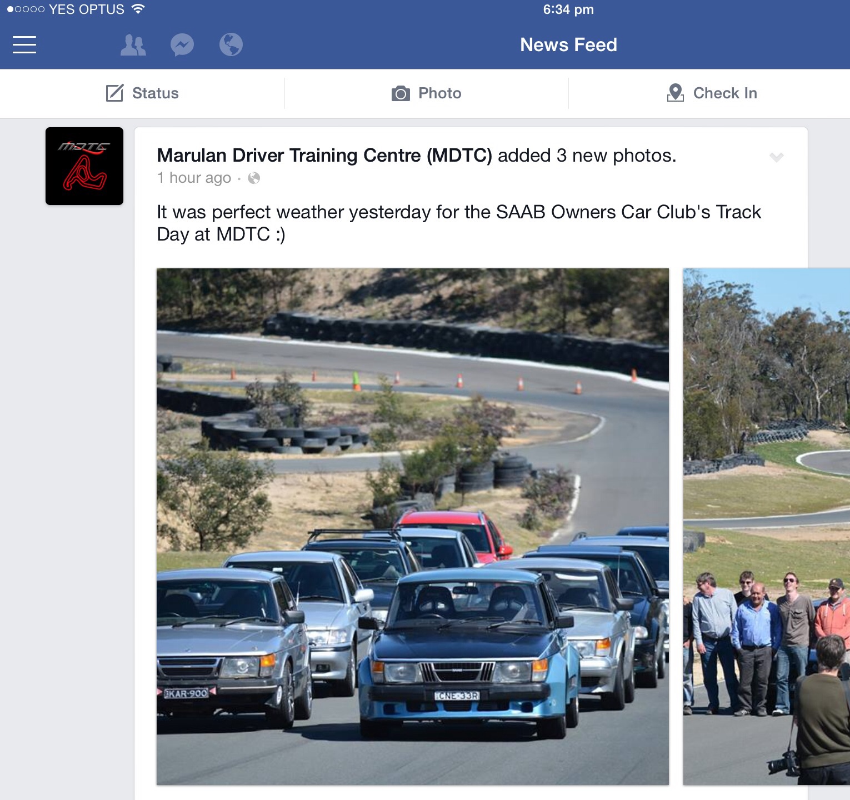Tap the post text about SAAB Track Day
This screenshot has height=800, width=850.
[459, 223]
